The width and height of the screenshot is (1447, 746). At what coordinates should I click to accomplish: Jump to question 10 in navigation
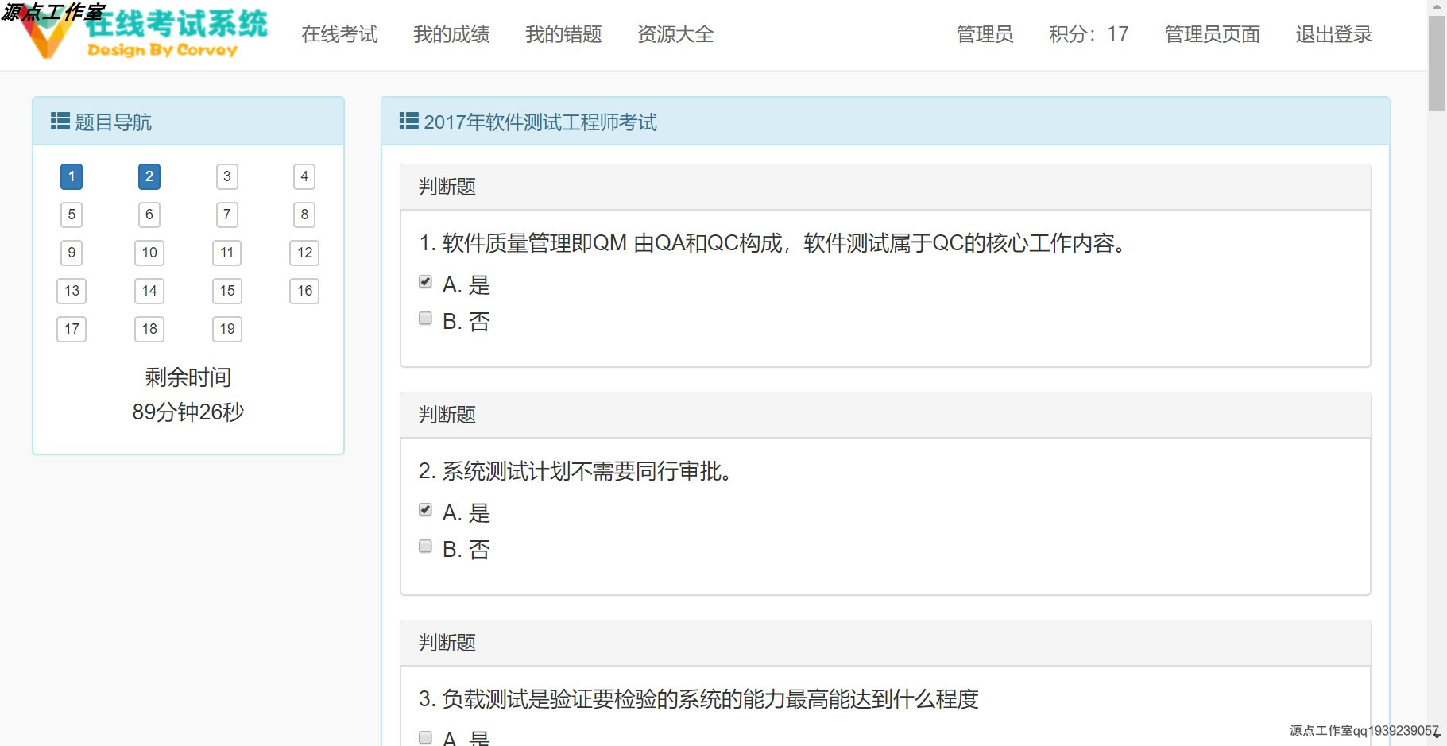(149, 253)
